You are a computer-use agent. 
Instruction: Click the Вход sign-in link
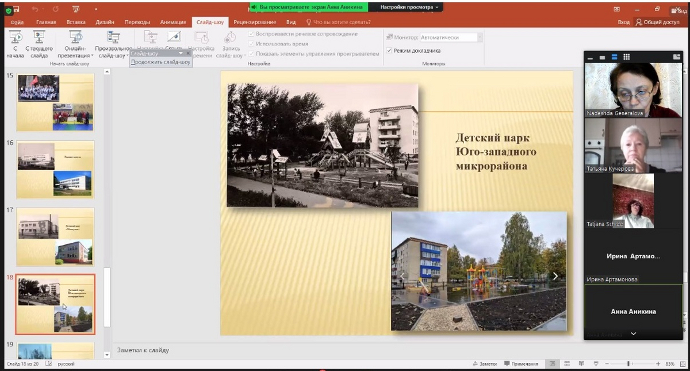pos(624,22)
